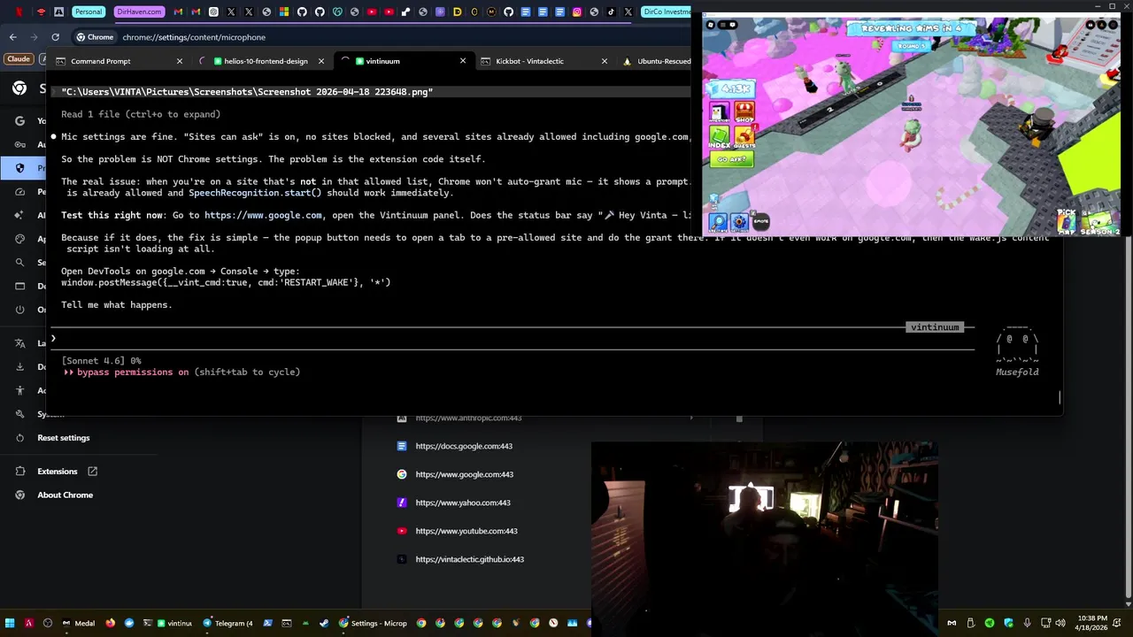
Task: Click the terminal prompt input line
Action: coord(513,339)
